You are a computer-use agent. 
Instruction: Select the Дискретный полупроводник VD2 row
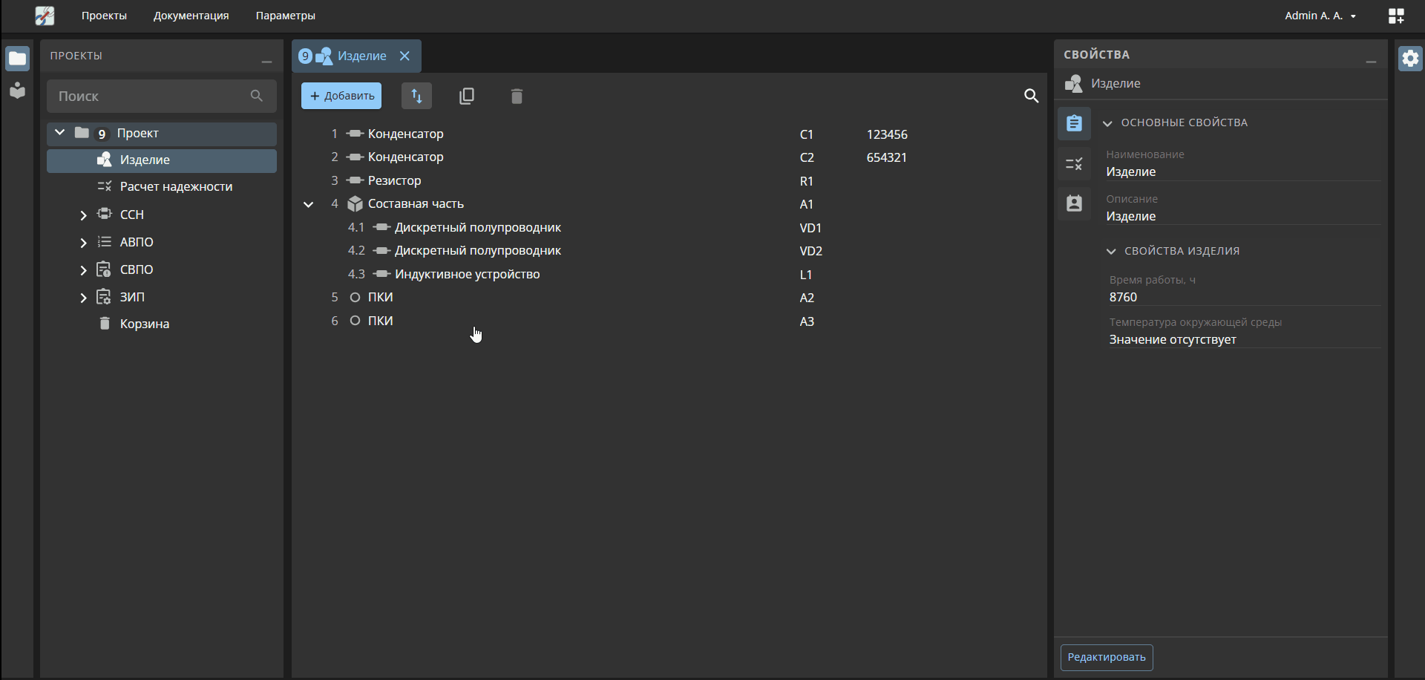tap(668, 251)
